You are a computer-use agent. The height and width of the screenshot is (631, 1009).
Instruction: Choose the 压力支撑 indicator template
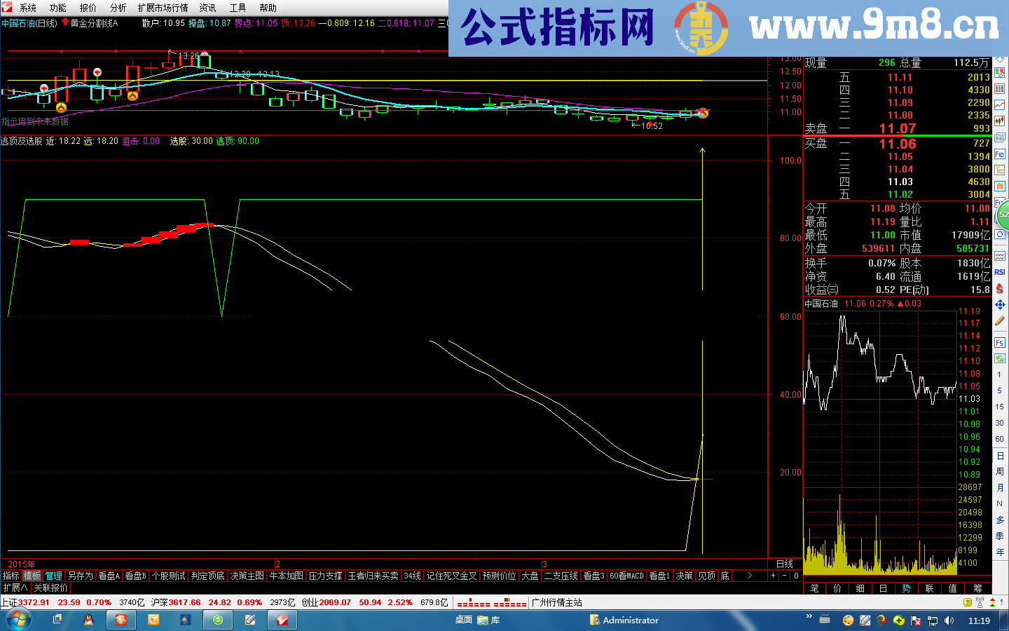point(326,576)
